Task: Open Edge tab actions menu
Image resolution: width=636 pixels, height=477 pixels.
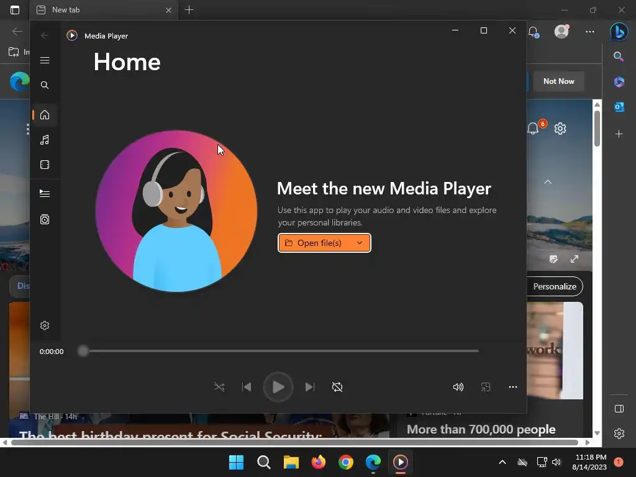Action: [x=15, y=10]
